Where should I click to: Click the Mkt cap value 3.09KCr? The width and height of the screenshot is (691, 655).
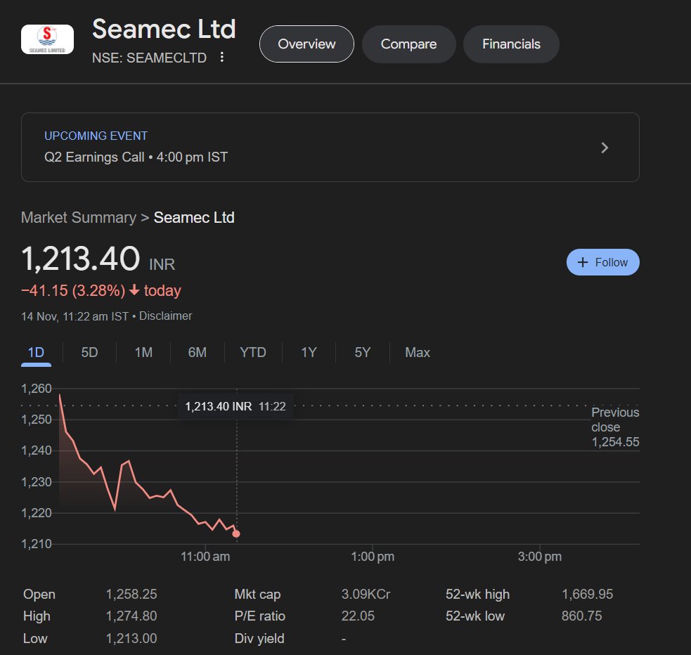tap(366, 595)
